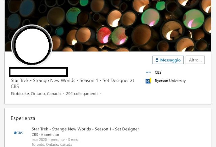216x147 pixels.
Task: Click the mar 2020 – presente date range
Action: pyautogui.click(x=48, y=140)
